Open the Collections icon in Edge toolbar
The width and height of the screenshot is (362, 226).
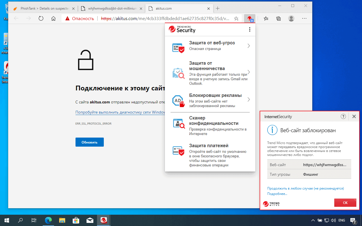(x=279, y=19)
